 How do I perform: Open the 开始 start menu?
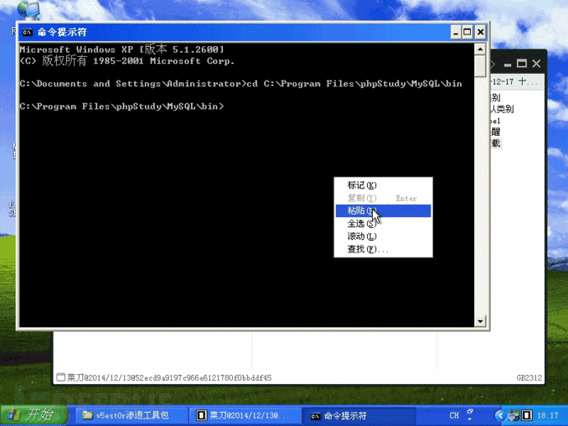click(x=34, y=414)
